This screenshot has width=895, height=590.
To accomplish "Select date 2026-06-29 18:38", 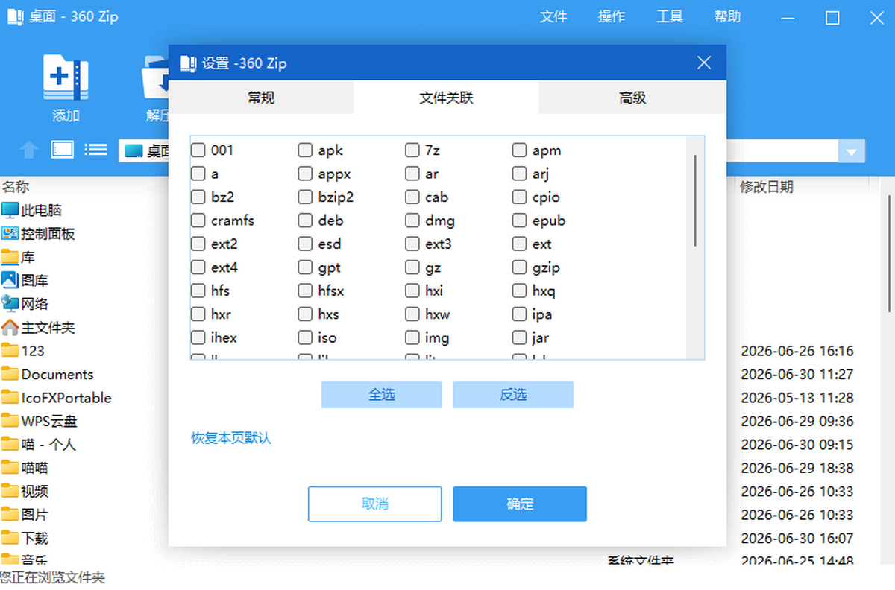I will [x=797, y=468].
